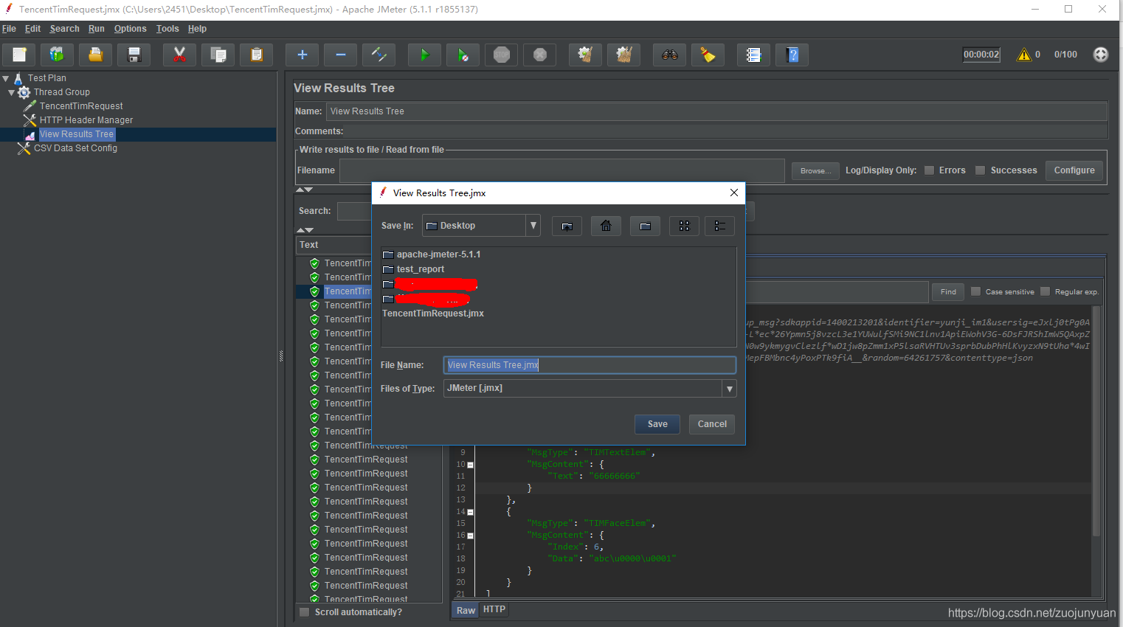
Task: Open the Save In Desktop dropdown
Action: tap(533, 226)
